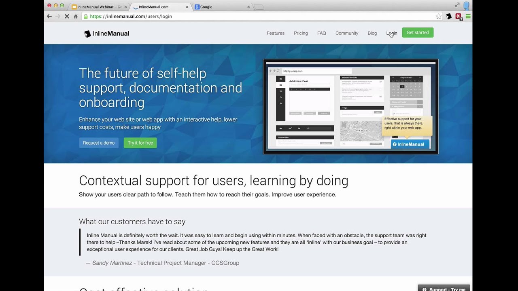Open the red extension icon in toolbar
Image resolution: width=518 pixels, height=291 pixels.
pos(459,17)
